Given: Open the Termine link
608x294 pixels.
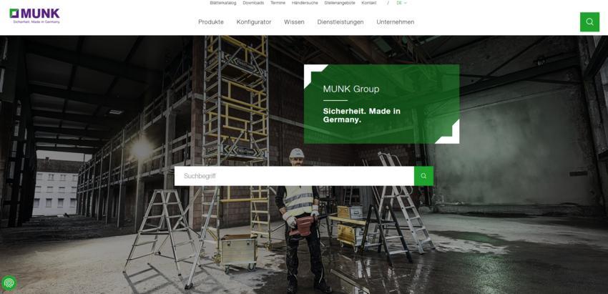Looking at the screenshot, I should pyautogui.click(x=278, y=3).
